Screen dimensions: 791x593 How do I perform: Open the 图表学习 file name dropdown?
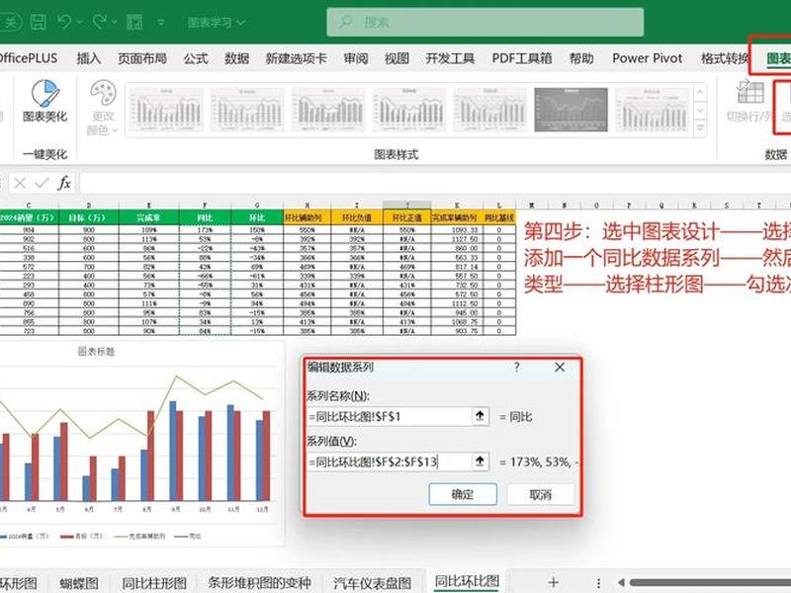tap(217, 23)
